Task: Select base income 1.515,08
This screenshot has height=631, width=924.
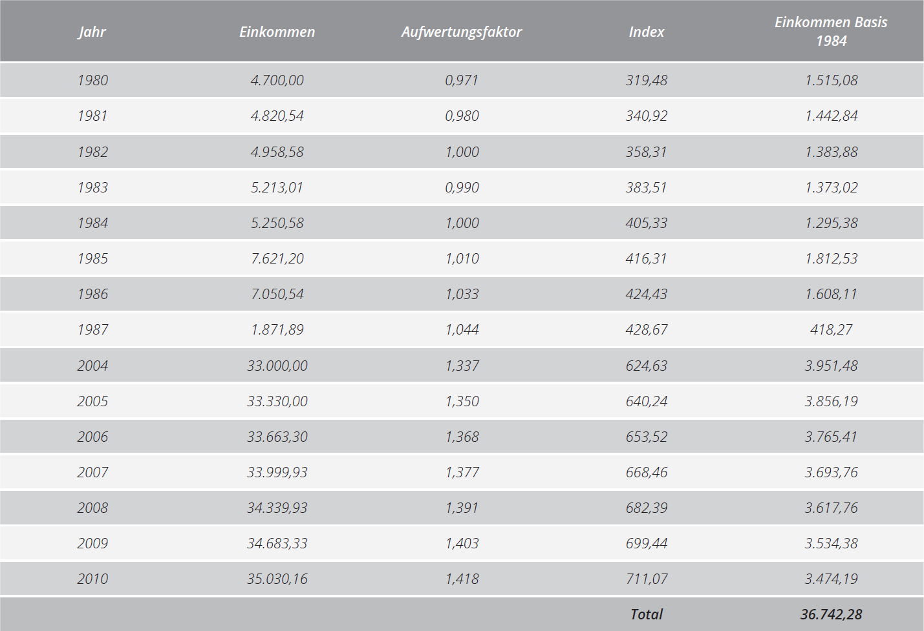Action: tap(831, 80)
